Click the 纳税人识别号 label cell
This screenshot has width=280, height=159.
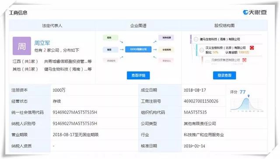click(30, 124)
